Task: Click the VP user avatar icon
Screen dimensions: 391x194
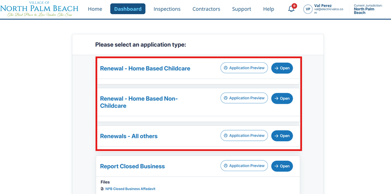Action: [308, 9]
